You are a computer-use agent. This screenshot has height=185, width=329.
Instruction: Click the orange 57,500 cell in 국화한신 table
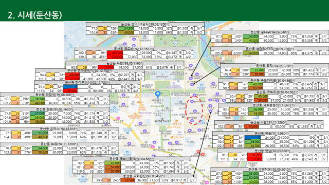tap(127, 180)
